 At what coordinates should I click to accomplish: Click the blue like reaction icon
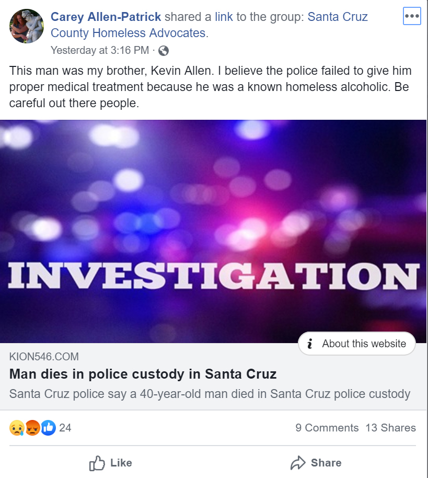click(48, 428)
